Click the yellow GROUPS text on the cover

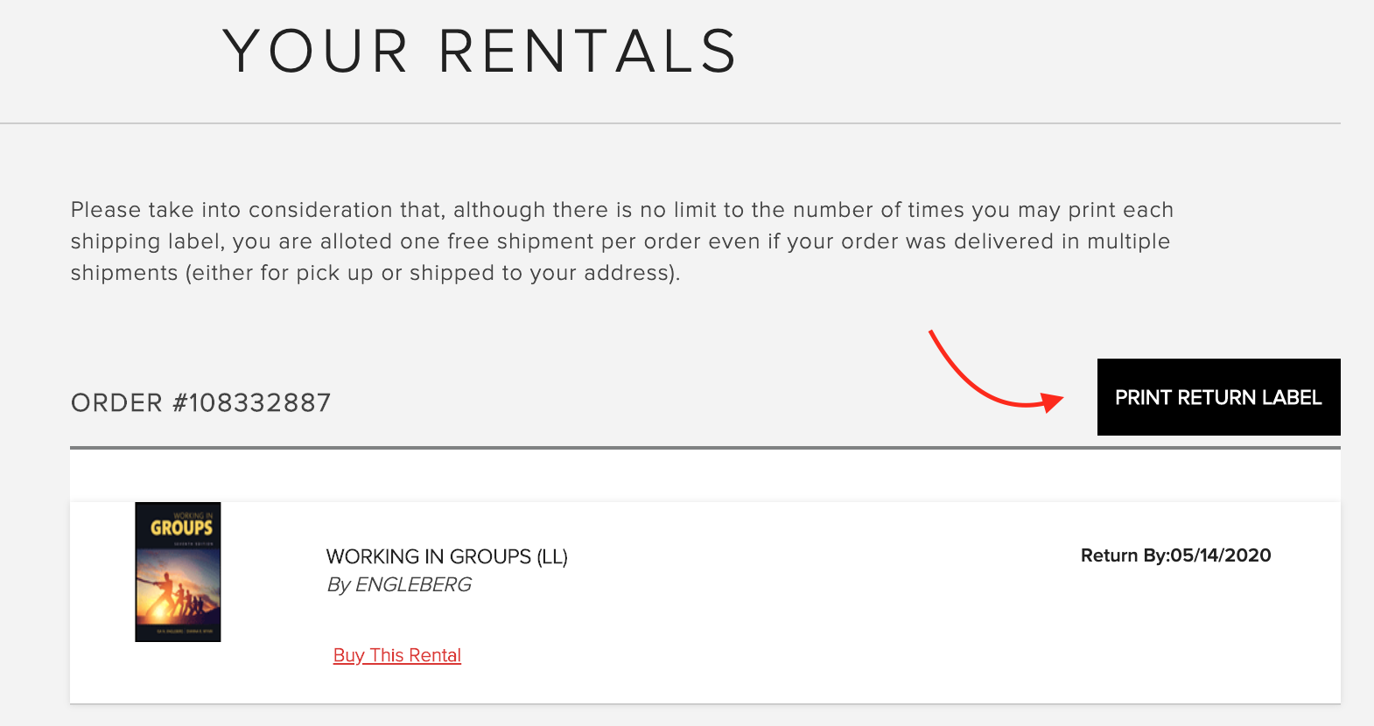click(181, 527)
